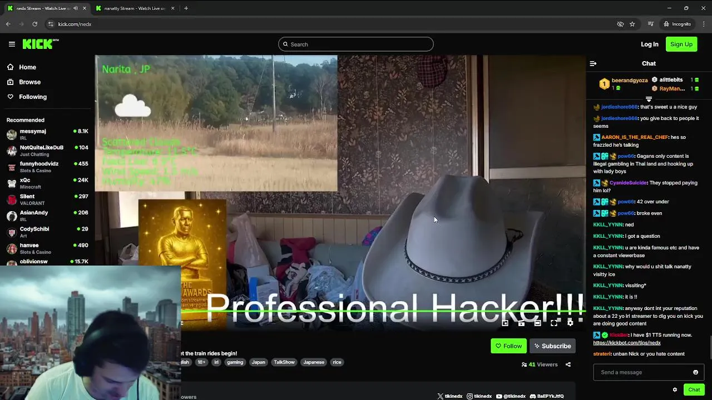Mute the nedx Stream tab audio
This screenshot has height=400, width=712.
[76, 8]
